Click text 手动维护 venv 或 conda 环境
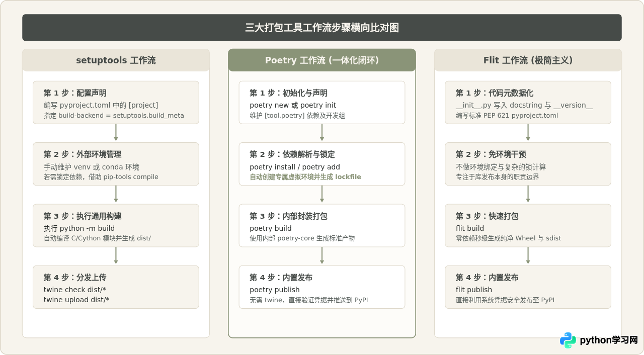The width and height of the screenshot is (644, 355). pyautogui.click(x=92, y=167)
